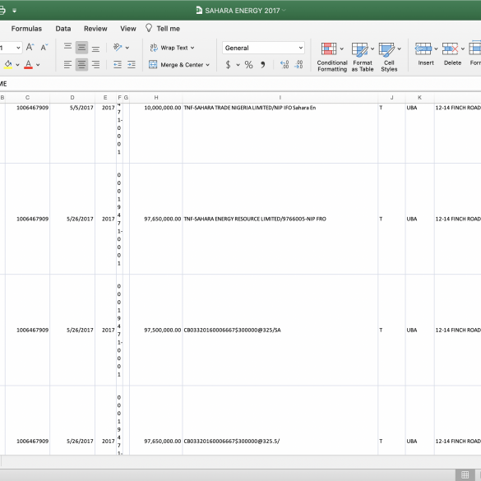Apply the currency dollar format
This screenshot has height=481, width=481.
tap(228, 65)
